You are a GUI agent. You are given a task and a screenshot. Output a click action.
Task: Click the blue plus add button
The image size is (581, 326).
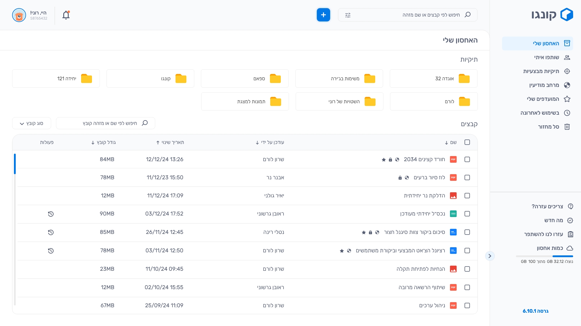[x=323, y=15]
